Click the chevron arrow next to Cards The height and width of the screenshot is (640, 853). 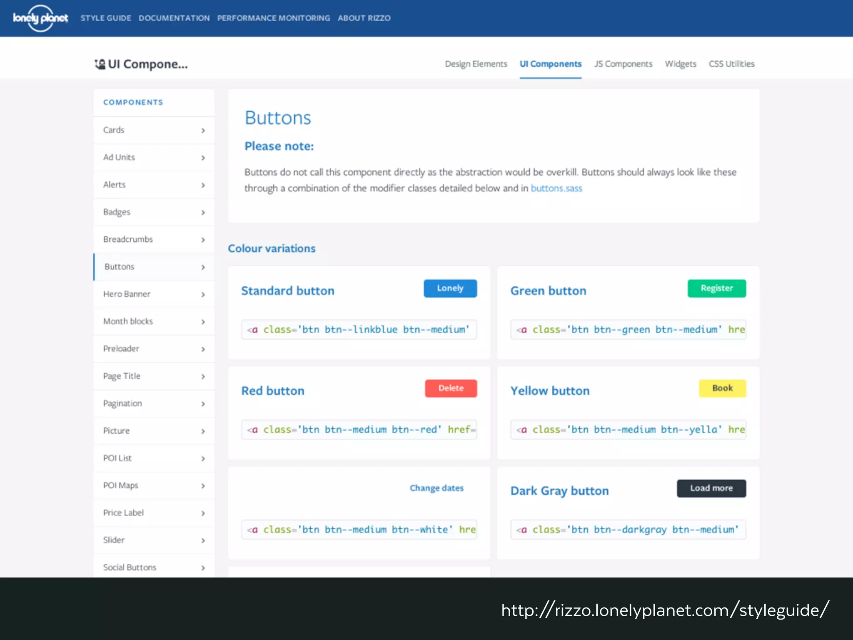(x=203, y=130)
